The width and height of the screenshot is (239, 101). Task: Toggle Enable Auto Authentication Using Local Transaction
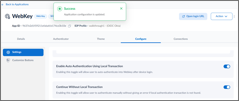(227, 66)
